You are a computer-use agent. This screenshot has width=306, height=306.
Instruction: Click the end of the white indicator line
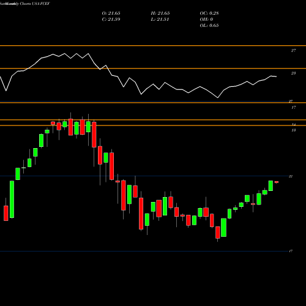276,76
